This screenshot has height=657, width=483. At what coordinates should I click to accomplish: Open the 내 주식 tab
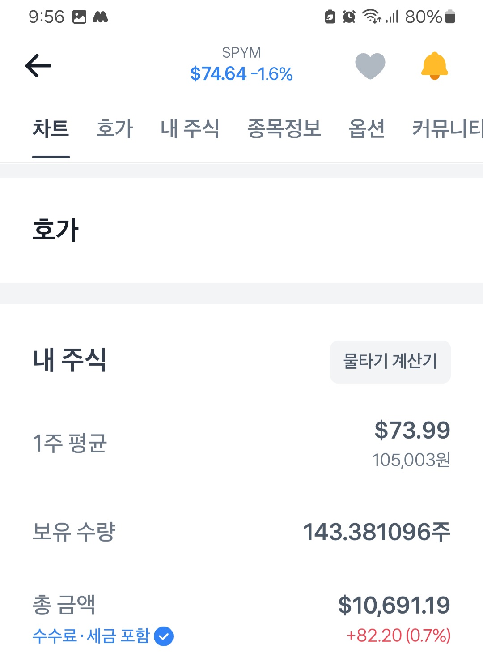pyautogui.click(x=190, y=129)
